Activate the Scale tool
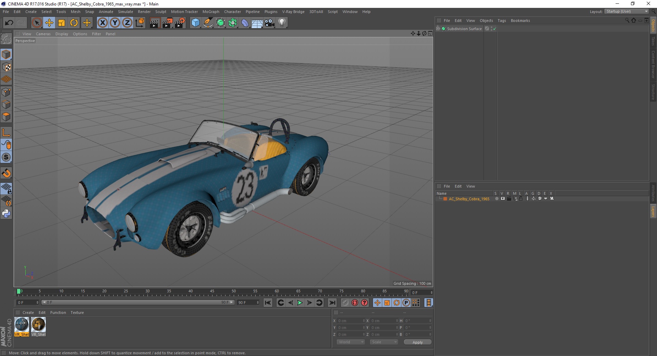Image resolution: width=657 pixels, height=356 pixels. tap(62, 23)
